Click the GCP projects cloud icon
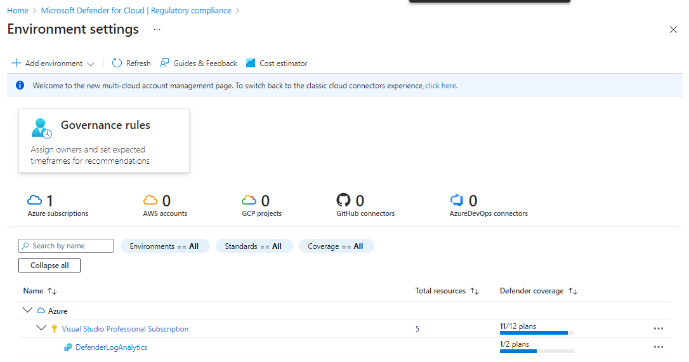Screen dimensions: 689x362 (249, 201)
